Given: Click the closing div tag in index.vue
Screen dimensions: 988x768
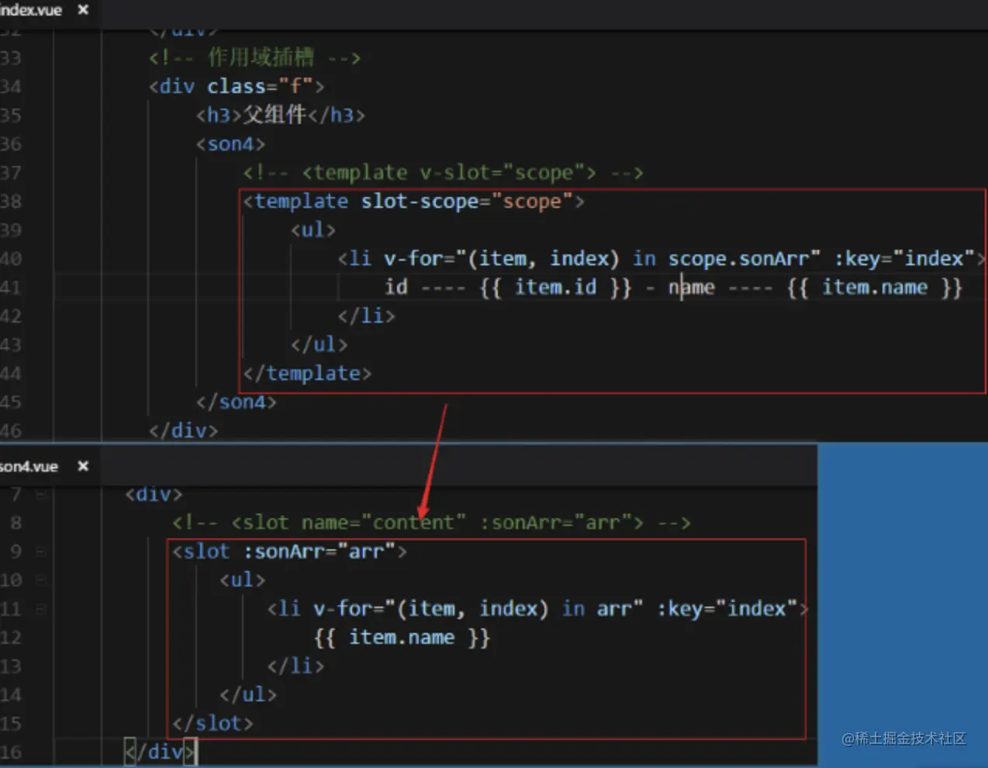Looking at the screenshot, I should coord(184,431).
